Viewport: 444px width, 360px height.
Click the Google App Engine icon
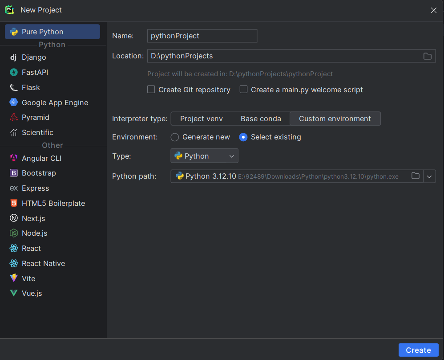(14, 102)
